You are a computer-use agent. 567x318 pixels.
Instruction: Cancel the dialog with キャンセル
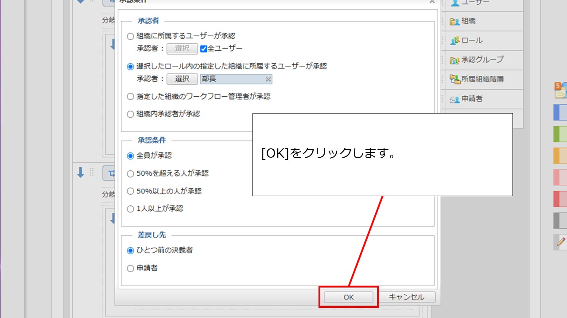point(406,297)
